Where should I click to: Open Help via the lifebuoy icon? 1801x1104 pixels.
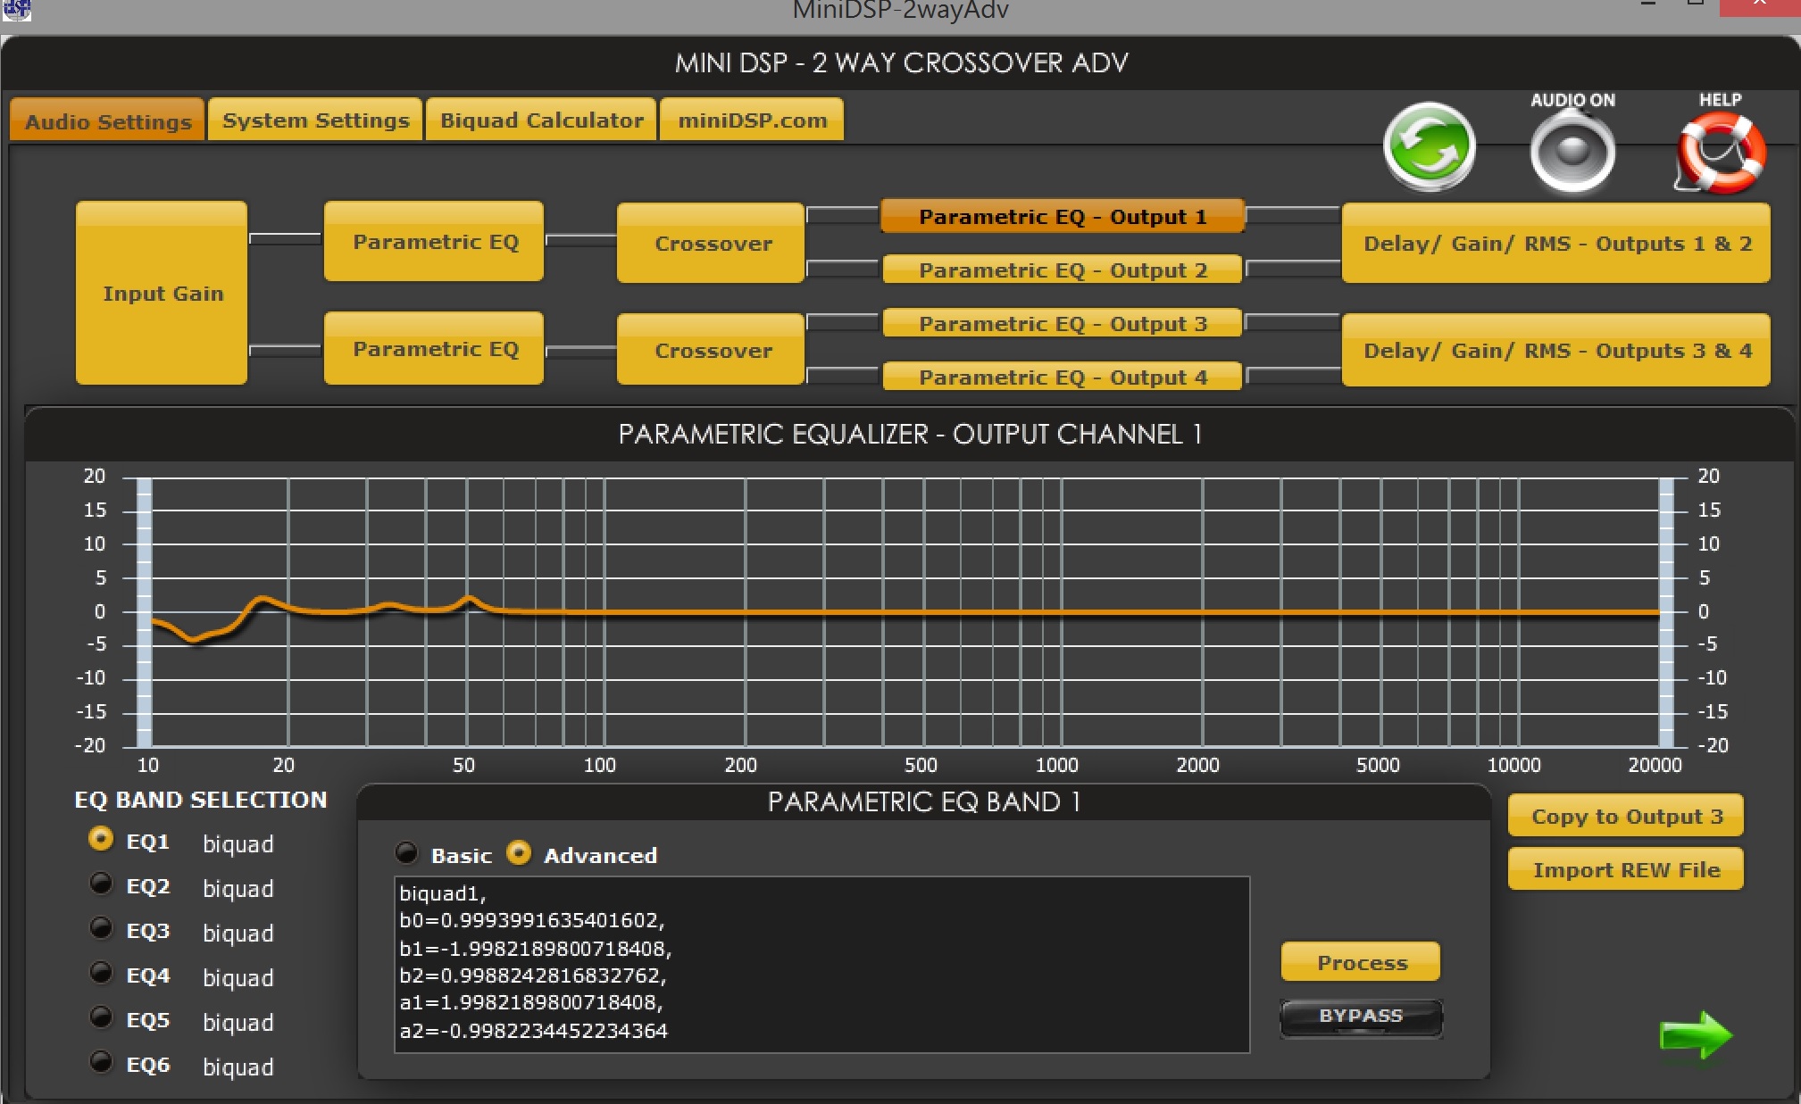pos(1720,153)
